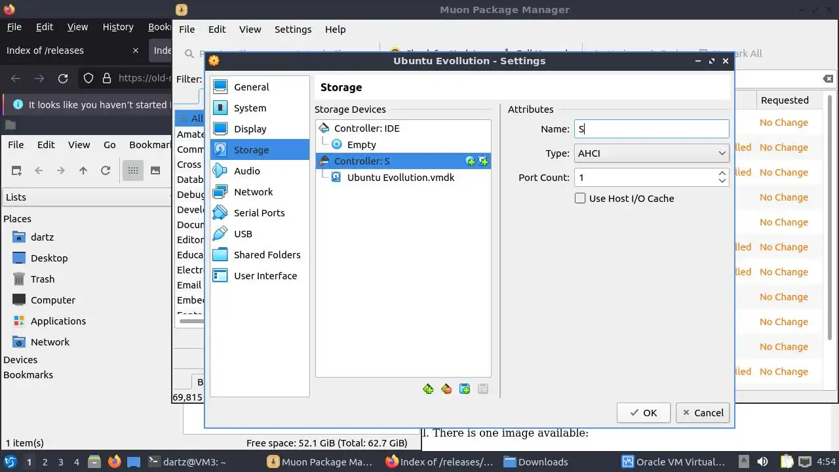Image resolution: width=839 pixels, height=472 pixels.
Task: Open dartz@VM3 terminal taskbar entry
Action: pyautogui.click(x=187, y=462)
